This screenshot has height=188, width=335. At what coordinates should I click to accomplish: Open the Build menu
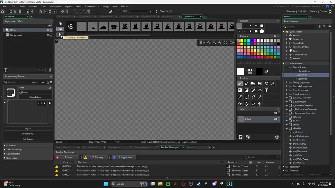coord(22,6)
